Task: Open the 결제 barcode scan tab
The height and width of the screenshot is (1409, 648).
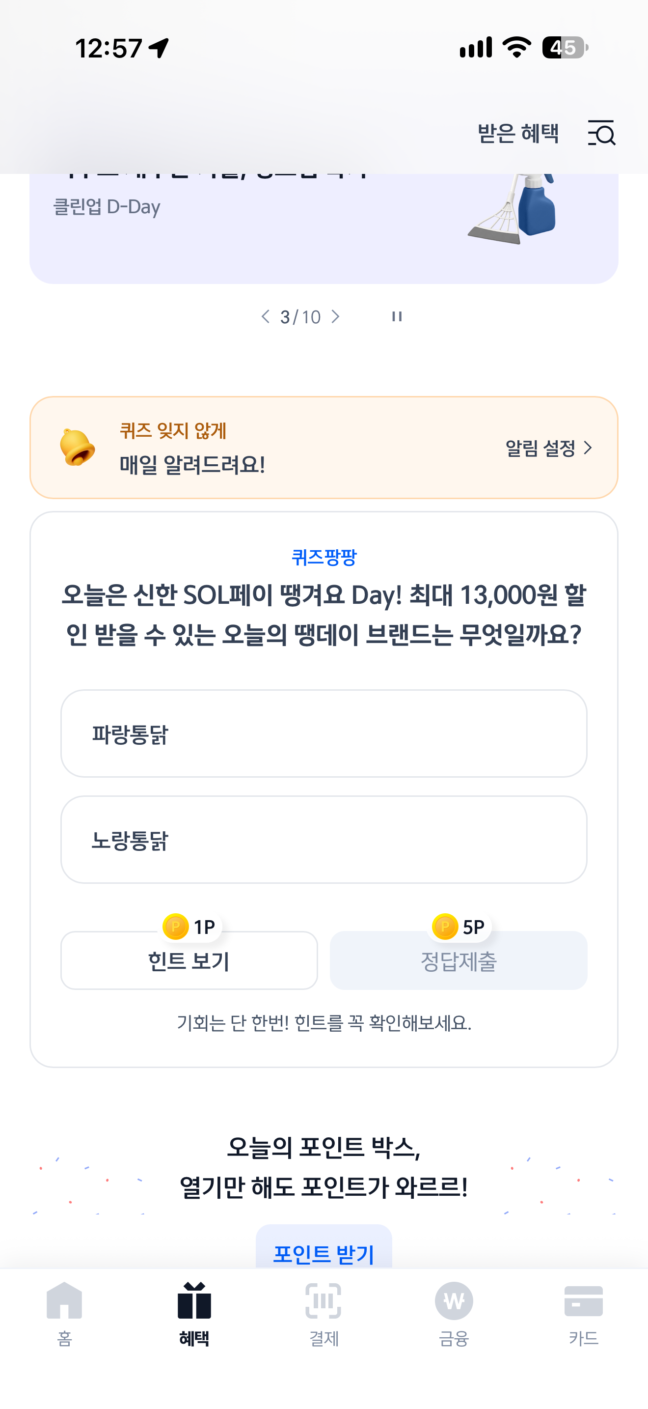Action: click(324, 1313)
